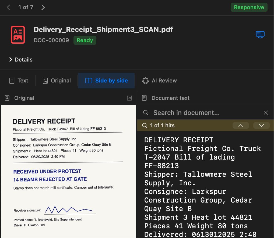
Task: Click '14 BEAMS REJECTED AT GATE' on scan
Action: (50, 179)
